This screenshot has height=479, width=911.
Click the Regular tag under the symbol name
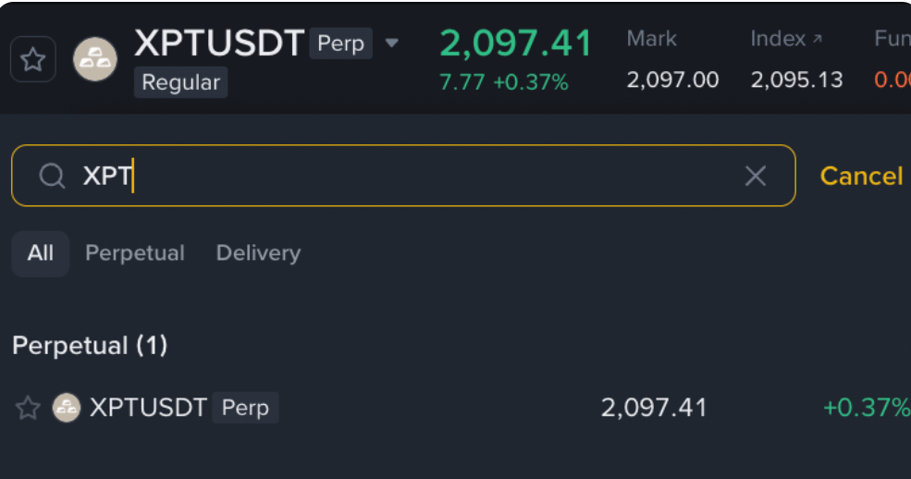(x=180, y=82)
